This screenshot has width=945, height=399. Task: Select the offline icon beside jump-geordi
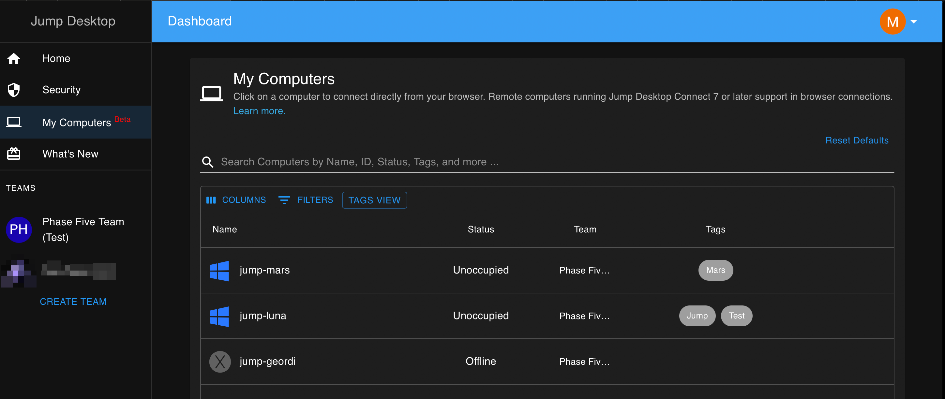(x=220, y=362)
